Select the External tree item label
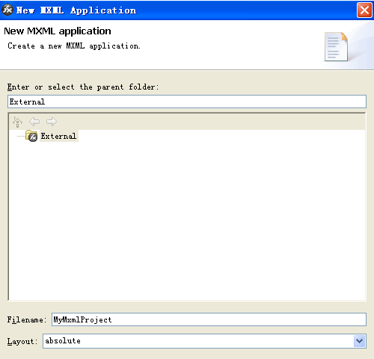This screenshot has height=359, width=374. click(x=58, y=136)
